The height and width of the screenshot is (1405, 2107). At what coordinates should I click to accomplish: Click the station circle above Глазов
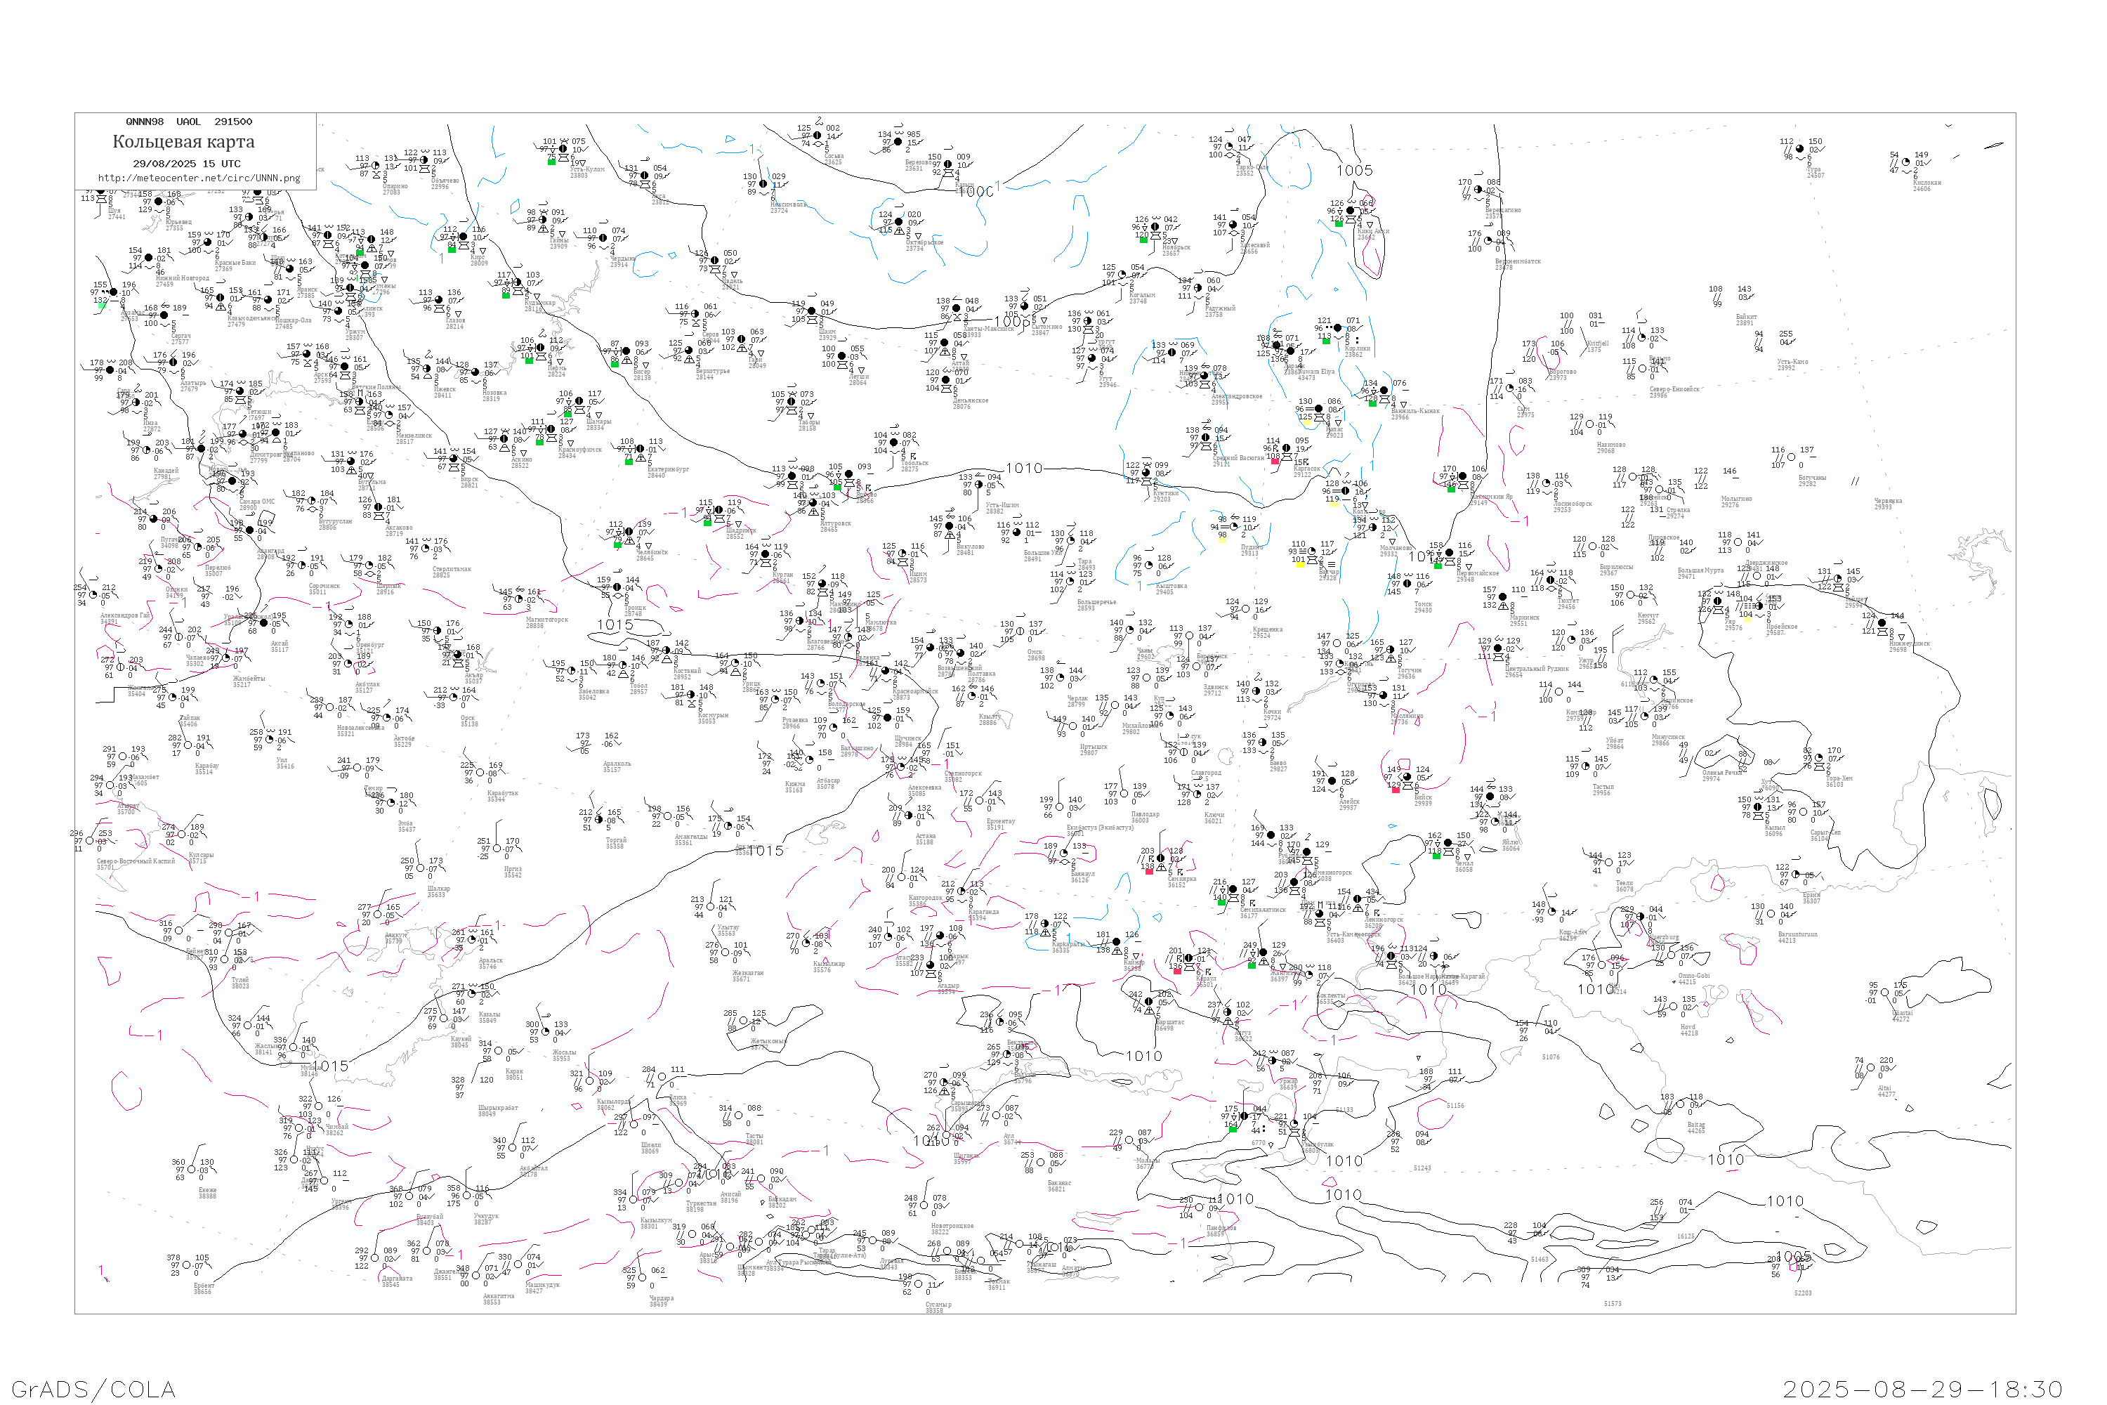coord(439,300)
